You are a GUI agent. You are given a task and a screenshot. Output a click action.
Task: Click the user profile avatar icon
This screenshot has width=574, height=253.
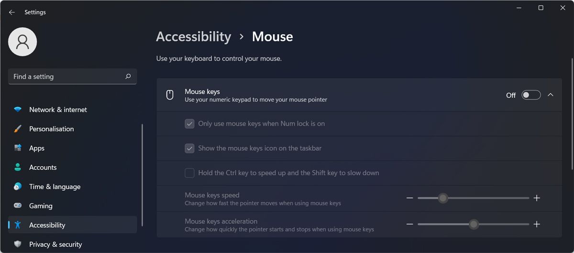coord(22,42)
